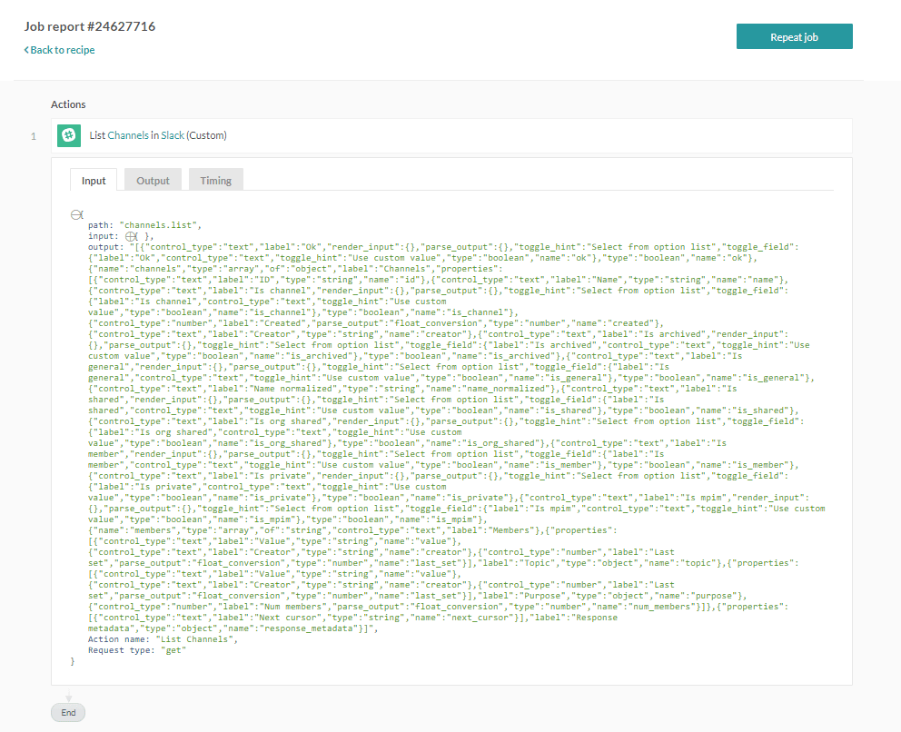This screenshot has width=901, height=732.
Task: Click the Job report #24627716 title
Action: click(x=89, y=26)
